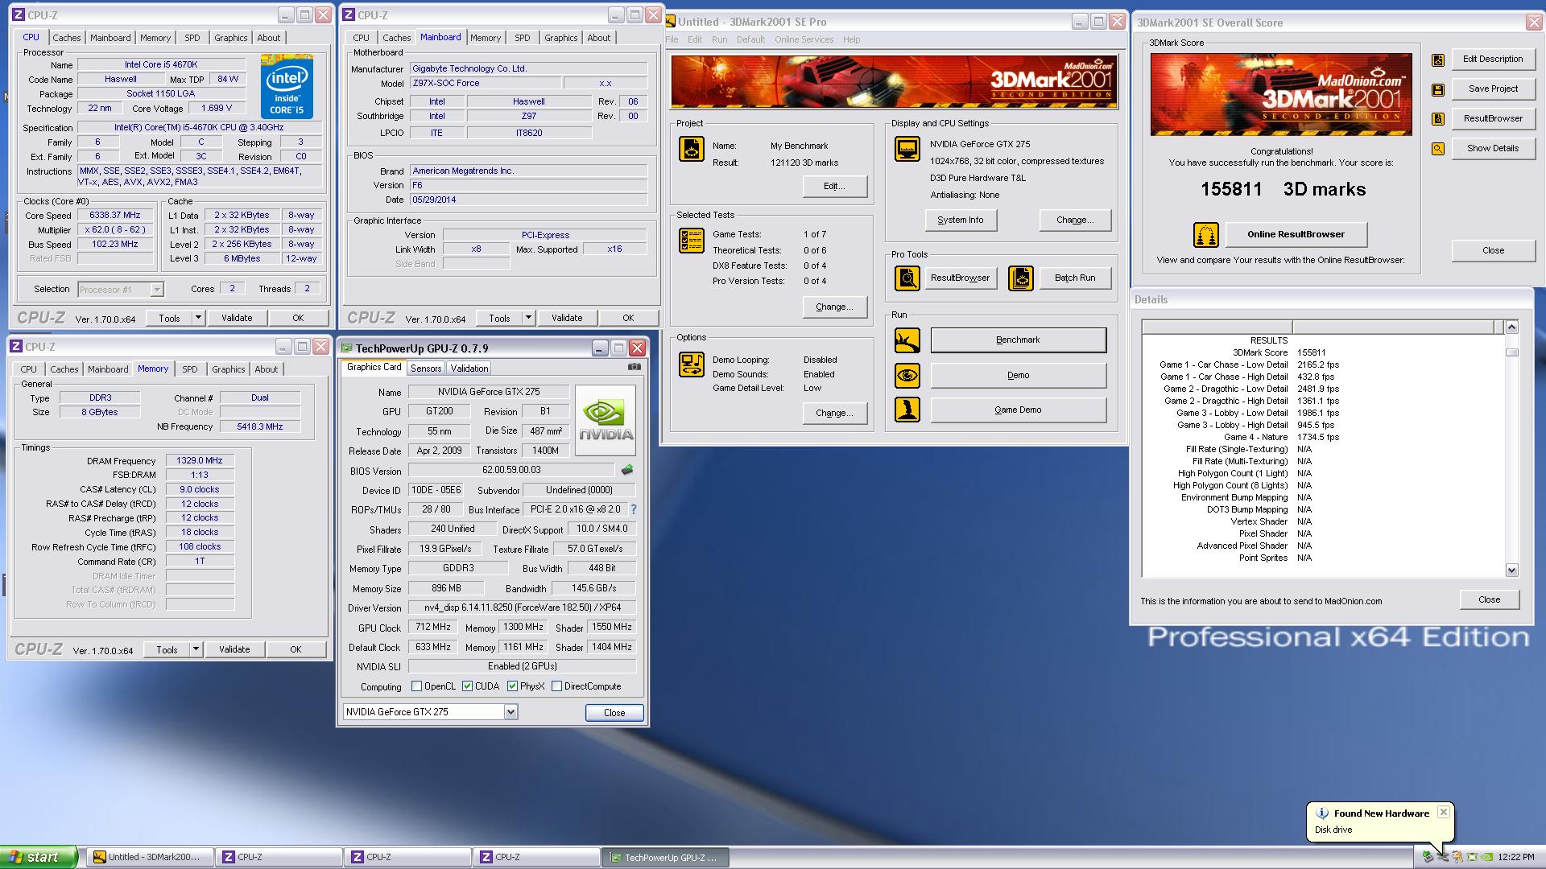Click the Batch Run icon
The width and height of the screenshot is (1546, 869).
pyautogui.click(x=1021, y=278)
